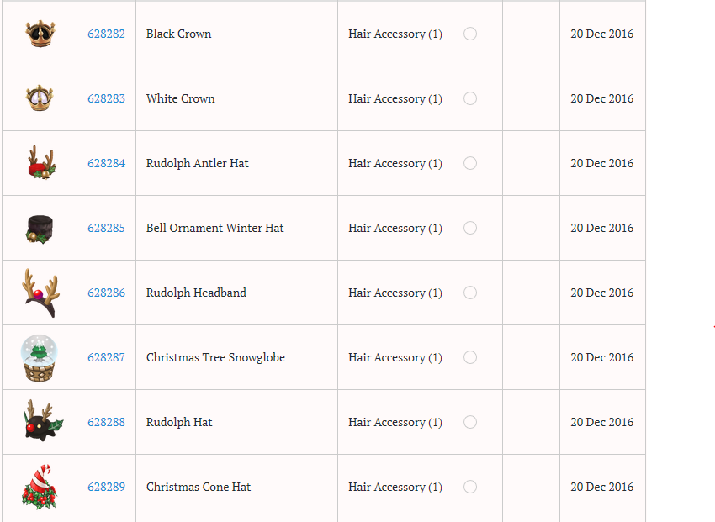Click the Christmas Cone Hat name text

coord(199,488)
